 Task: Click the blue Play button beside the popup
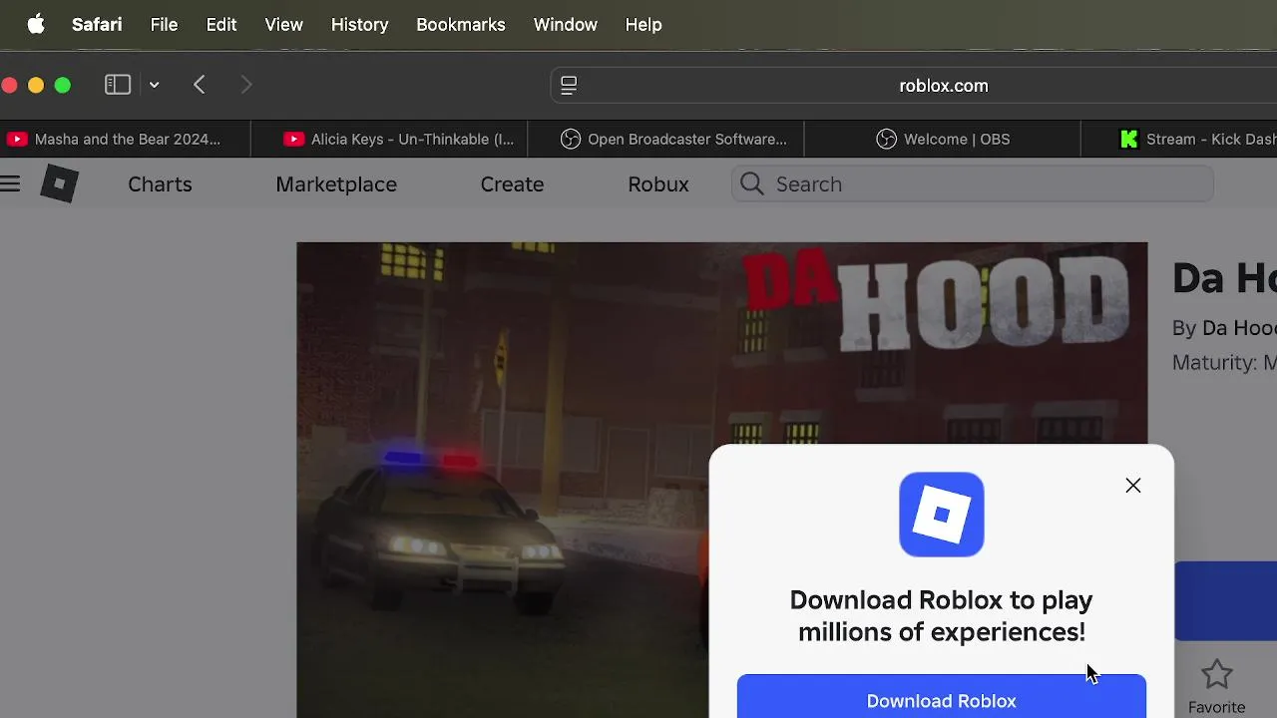pos(1225,600)
